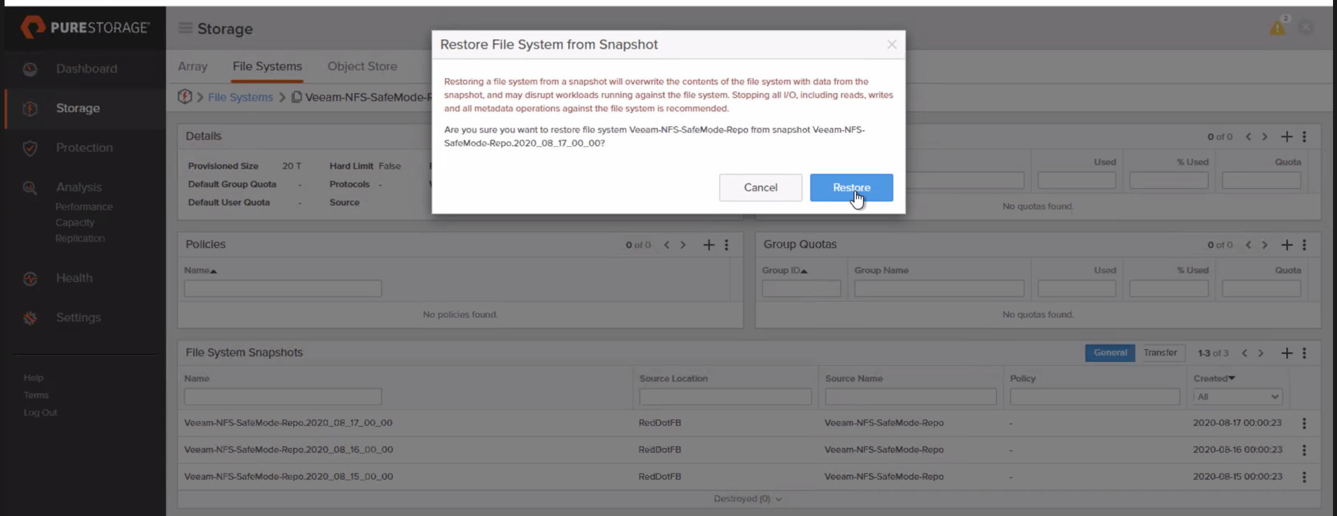Click the array breadcrumb home icon

[185, 97]
